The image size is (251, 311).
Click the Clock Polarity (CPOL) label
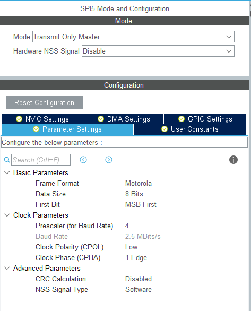coord(70,247)
